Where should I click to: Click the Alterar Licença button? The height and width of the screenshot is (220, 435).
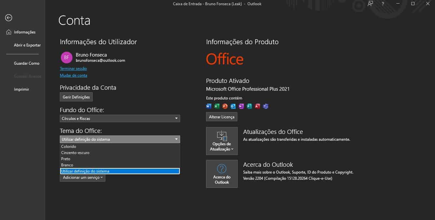(x=222, y=117)
